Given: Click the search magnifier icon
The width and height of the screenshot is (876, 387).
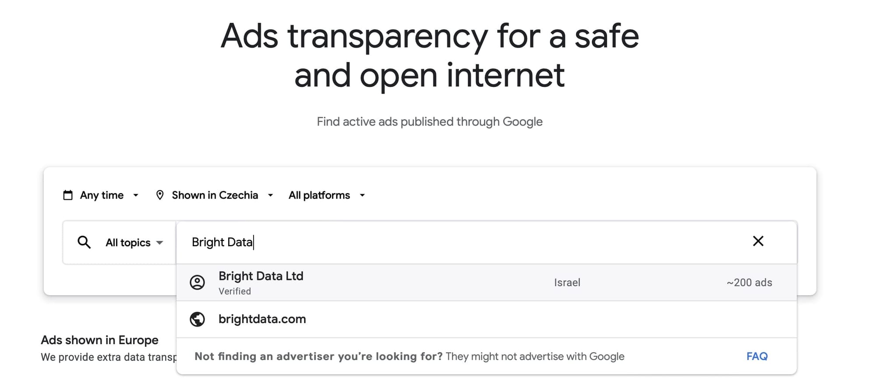Looking at the screenshot, I should click(84, 242).
